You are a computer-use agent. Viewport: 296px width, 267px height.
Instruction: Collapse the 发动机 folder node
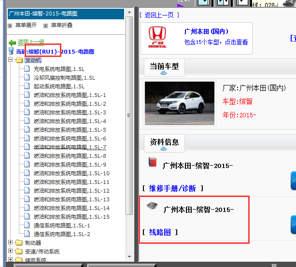pyautogui.click(x=11, y=60)
